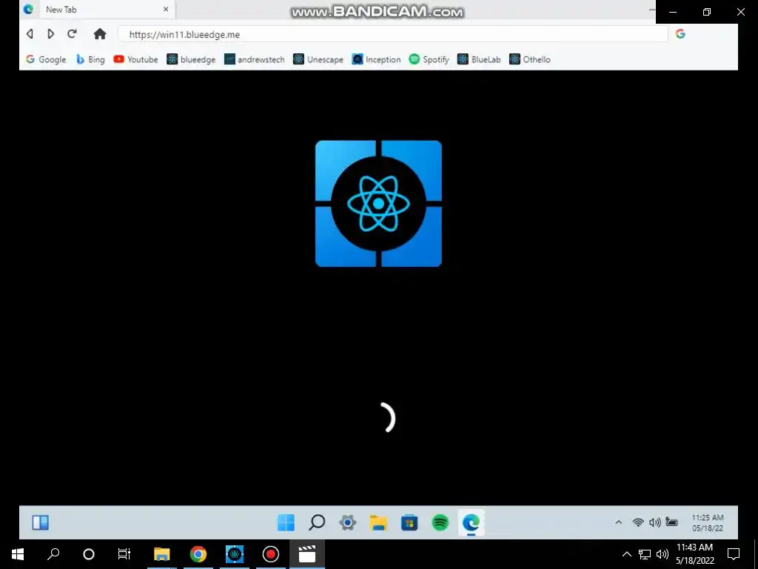Screen dimensions: 758x569
Task: Open the Spotify bookmark
Action: (x=429, y=59)
